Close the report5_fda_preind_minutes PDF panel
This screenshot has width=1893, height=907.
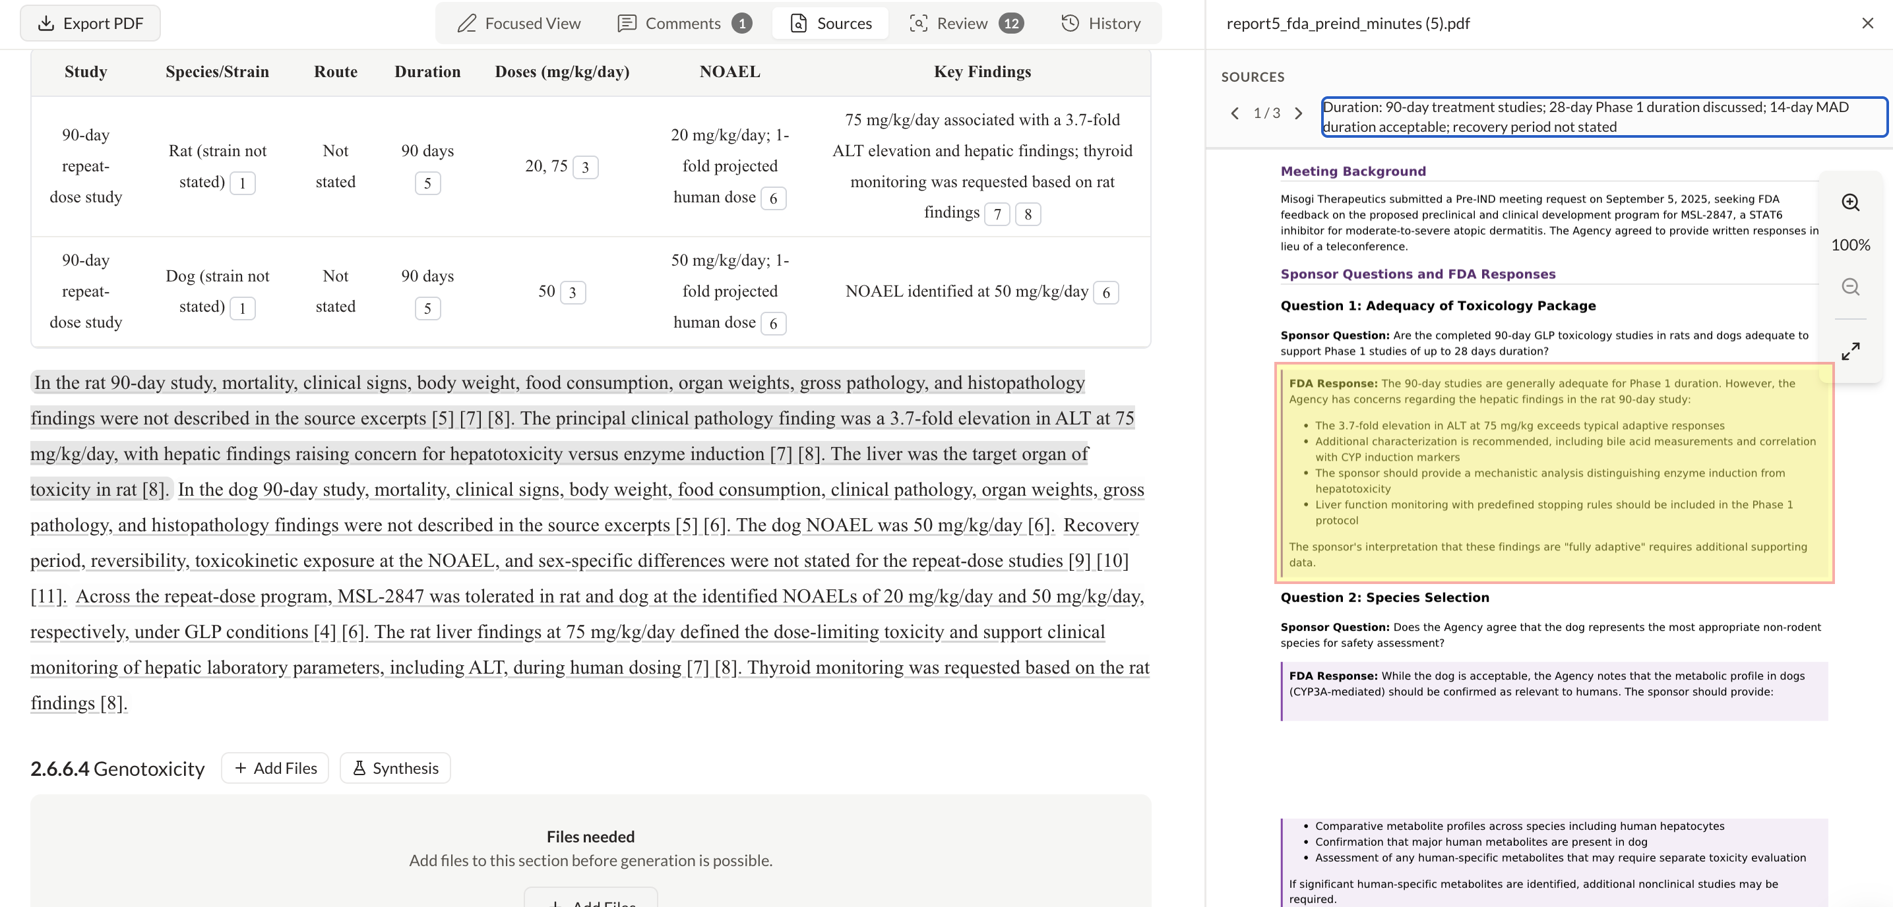(1867, 24)
